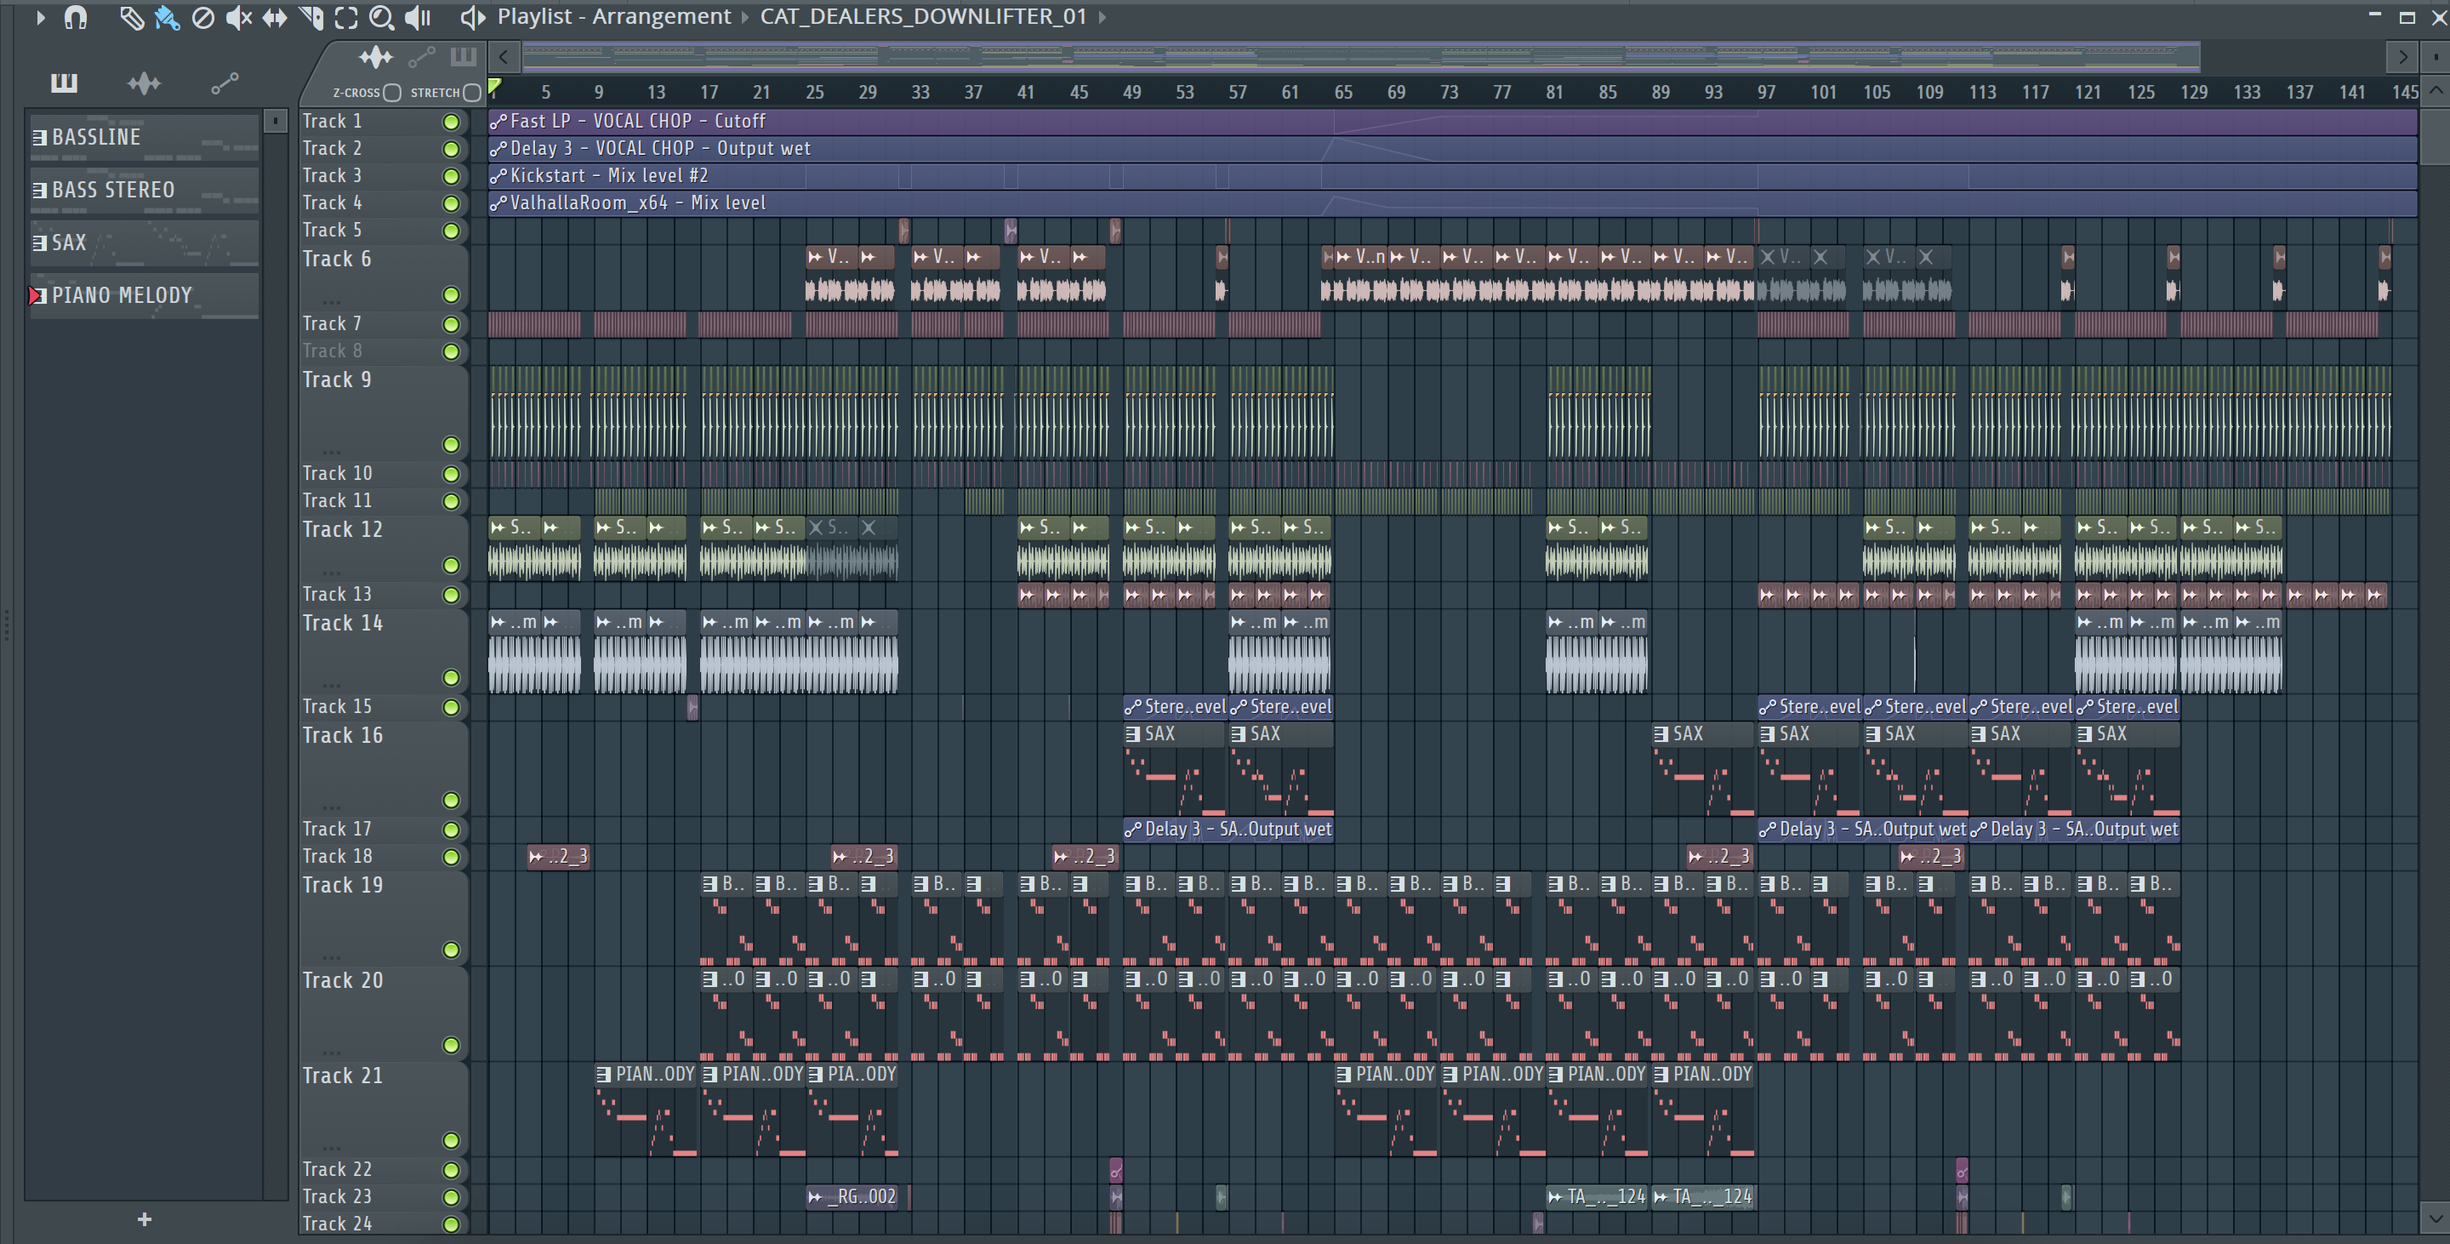Select the Playback scrub tool
Image resolution: width=2450 pixels, height=1244 pixels.
click(x=419, y=17)
